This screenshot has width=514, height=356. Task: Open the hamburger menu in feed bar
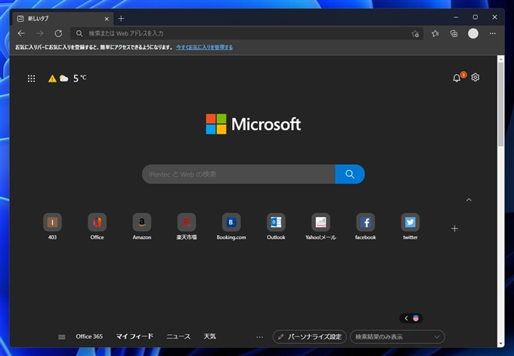coord(61,336)
